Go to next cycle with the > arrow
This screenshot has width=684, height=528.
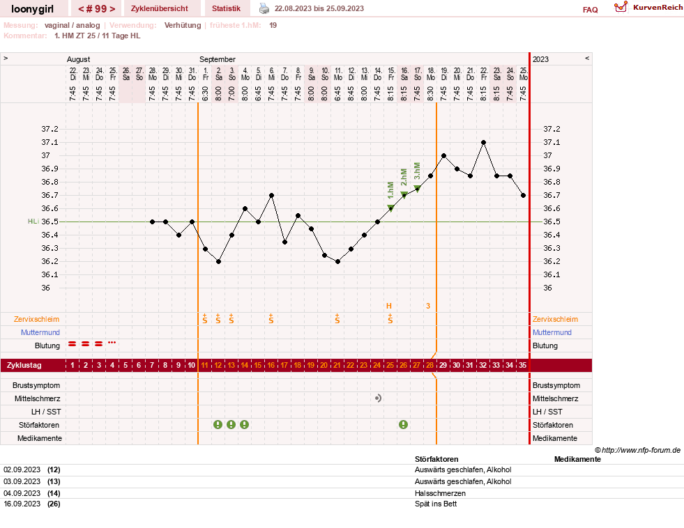click(x=112, y=9)
